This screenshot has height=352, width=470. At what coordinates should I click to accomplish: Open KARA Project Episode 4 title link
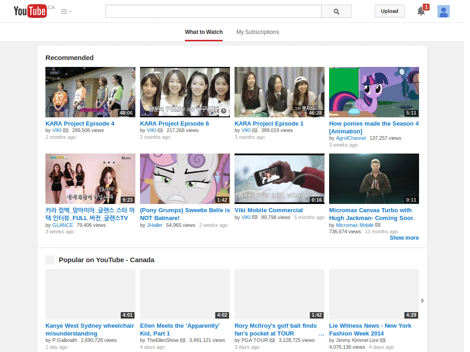[x=80, y=124]
